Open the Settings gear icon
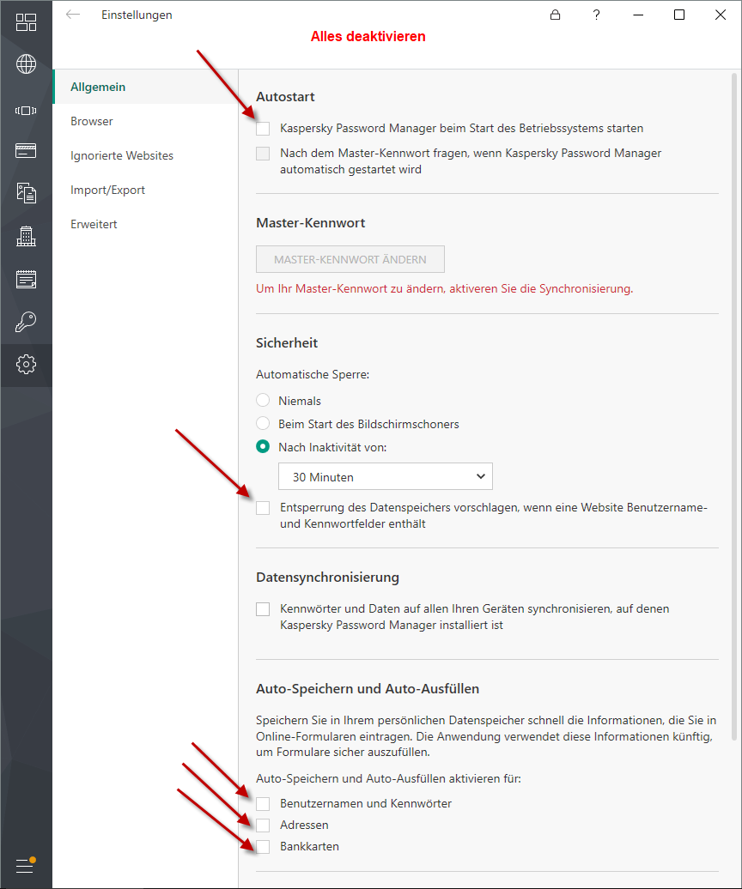The image size is (742, 889). click(26, 364)
